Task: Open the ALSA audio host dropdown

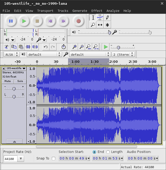Action: 12,54
